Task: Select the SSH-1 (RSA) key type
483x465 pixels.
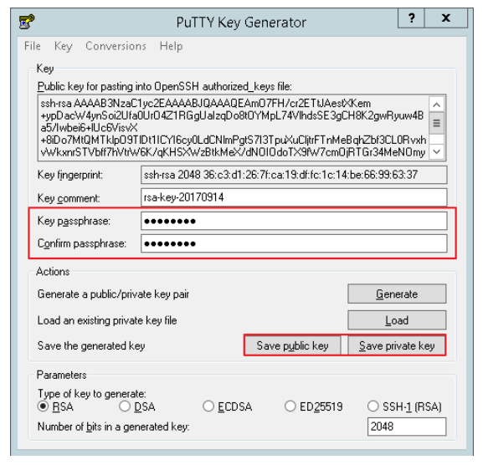Action: click(373, 406)
